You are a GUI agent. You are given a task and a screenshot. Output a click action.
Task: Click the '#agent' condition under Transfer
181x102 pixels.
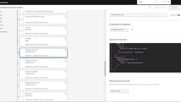(x=27, y=41)
